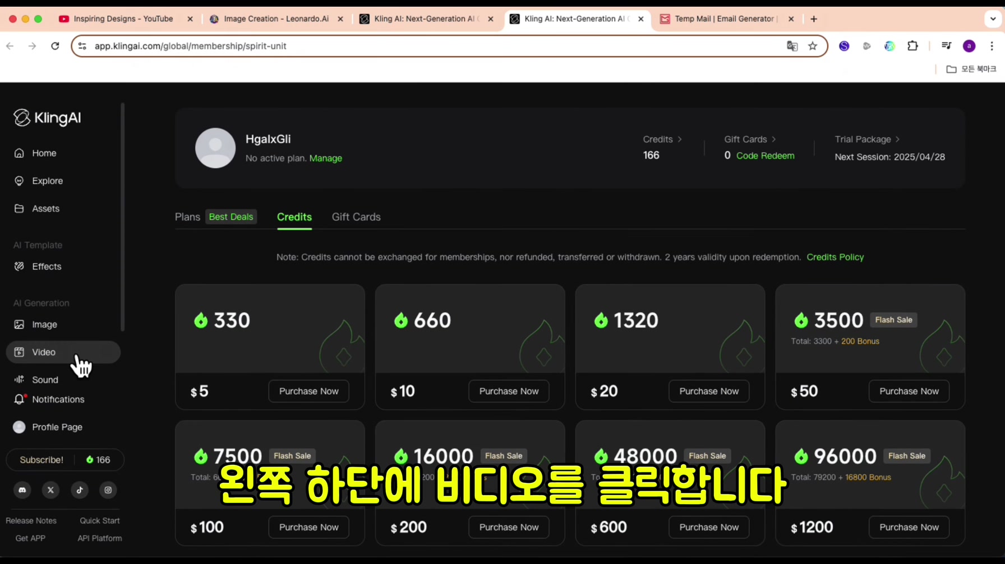1005x564 pixels.
Task: Expand the Trial Package details
Action: [867, 139]
